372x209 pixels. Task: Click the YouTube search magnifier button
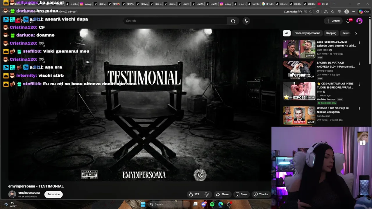point(233,21)
